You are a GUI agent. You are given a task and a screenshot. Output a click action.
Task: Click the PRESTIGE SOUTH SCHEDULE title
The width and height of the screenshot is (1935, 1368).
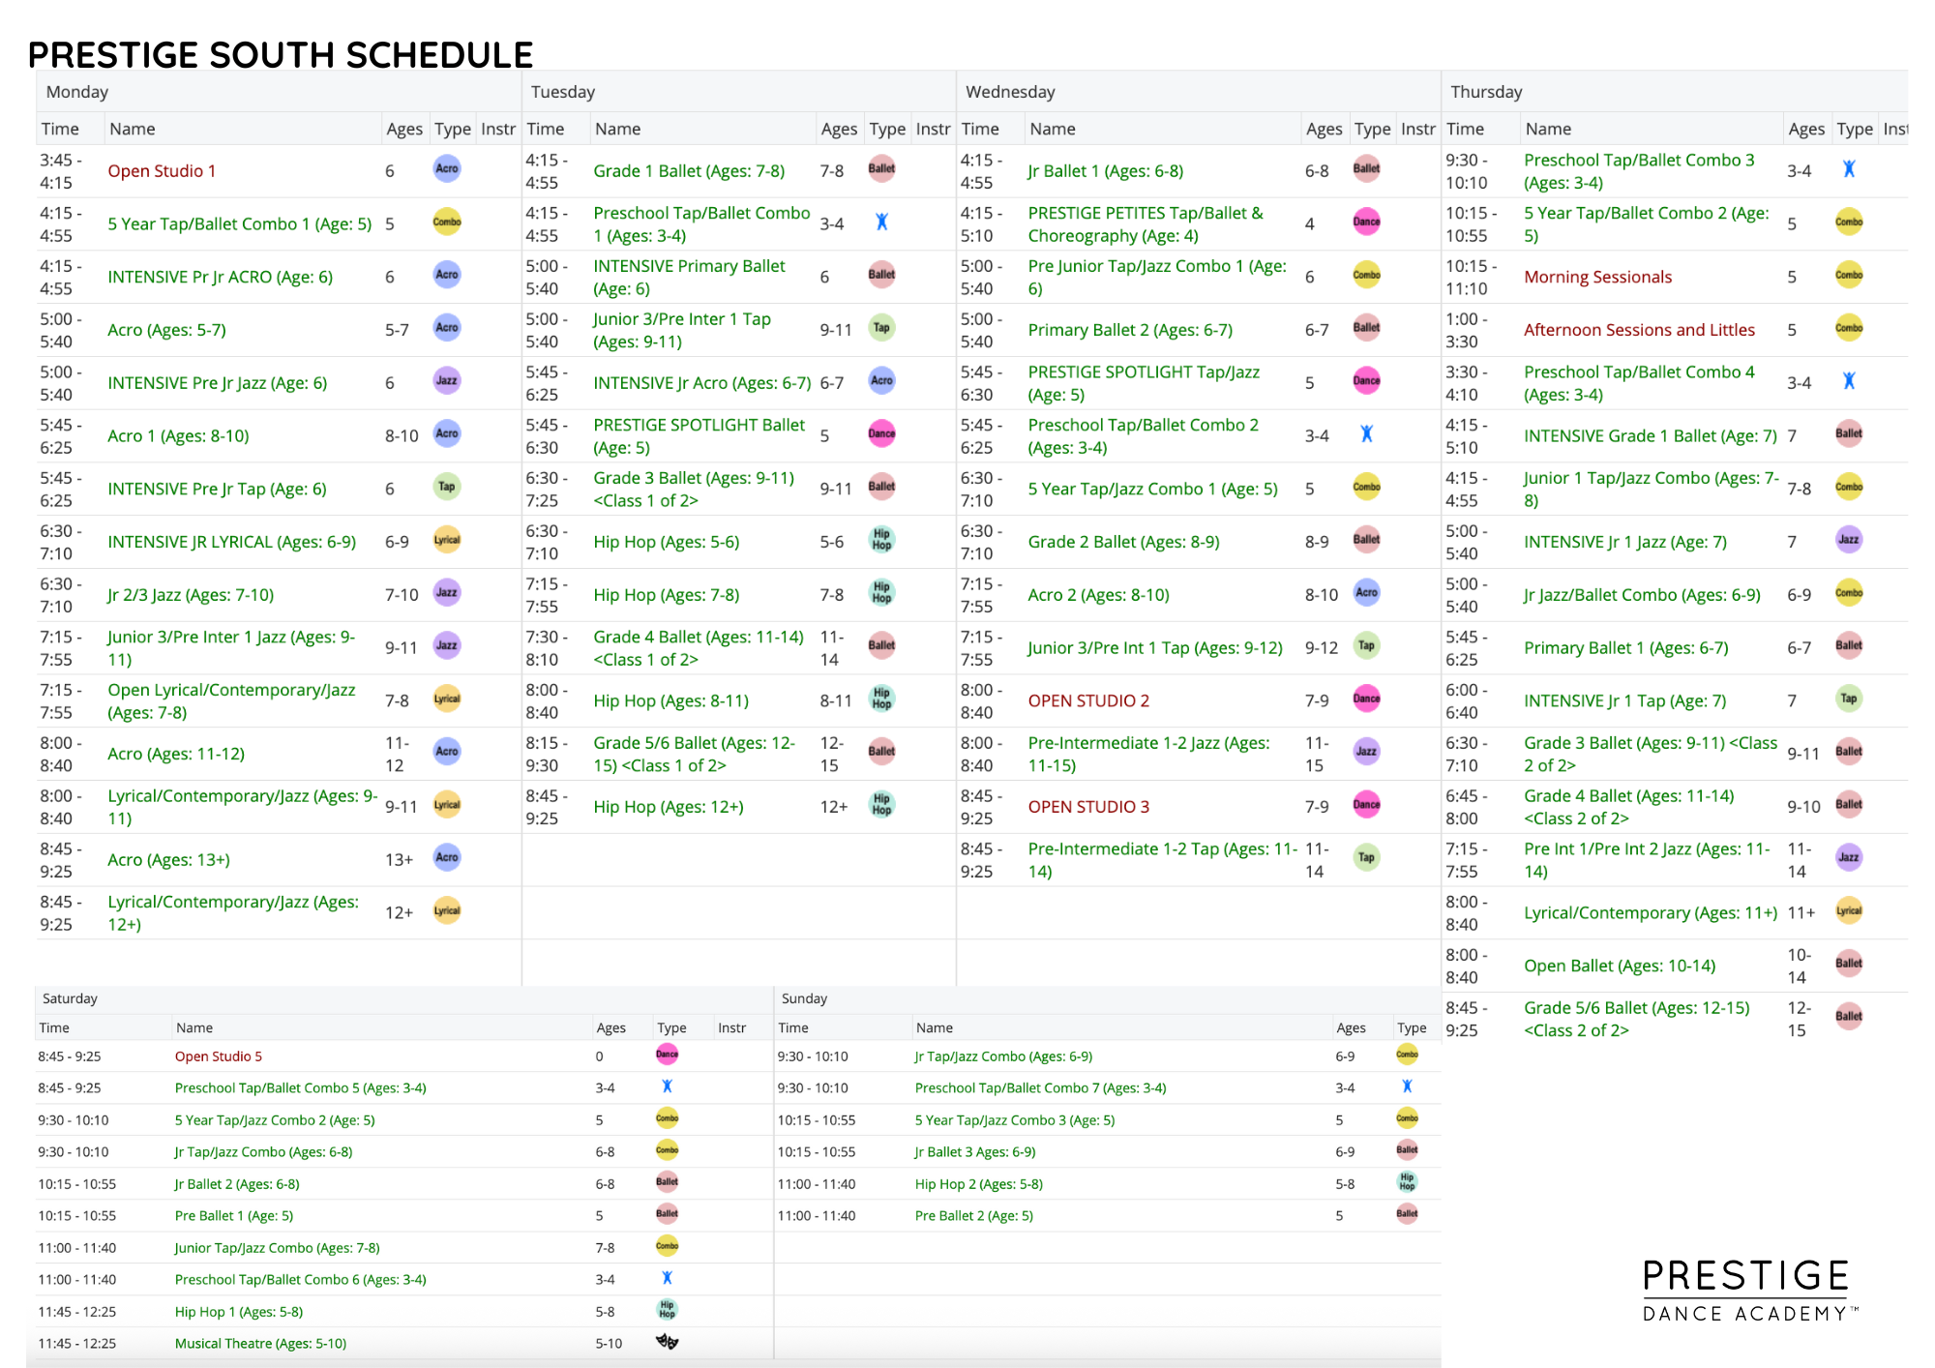281,55
